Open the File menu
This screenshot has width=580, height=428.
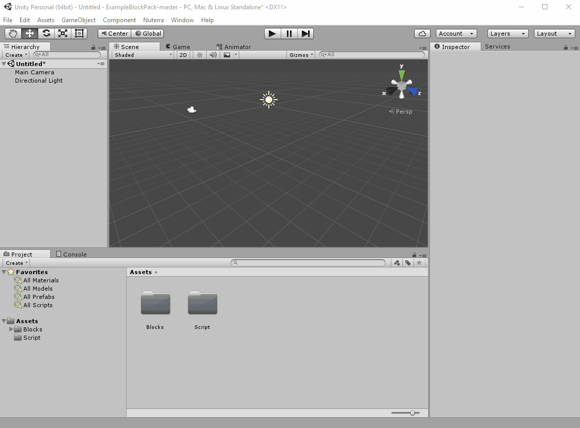tap(8, 20)
